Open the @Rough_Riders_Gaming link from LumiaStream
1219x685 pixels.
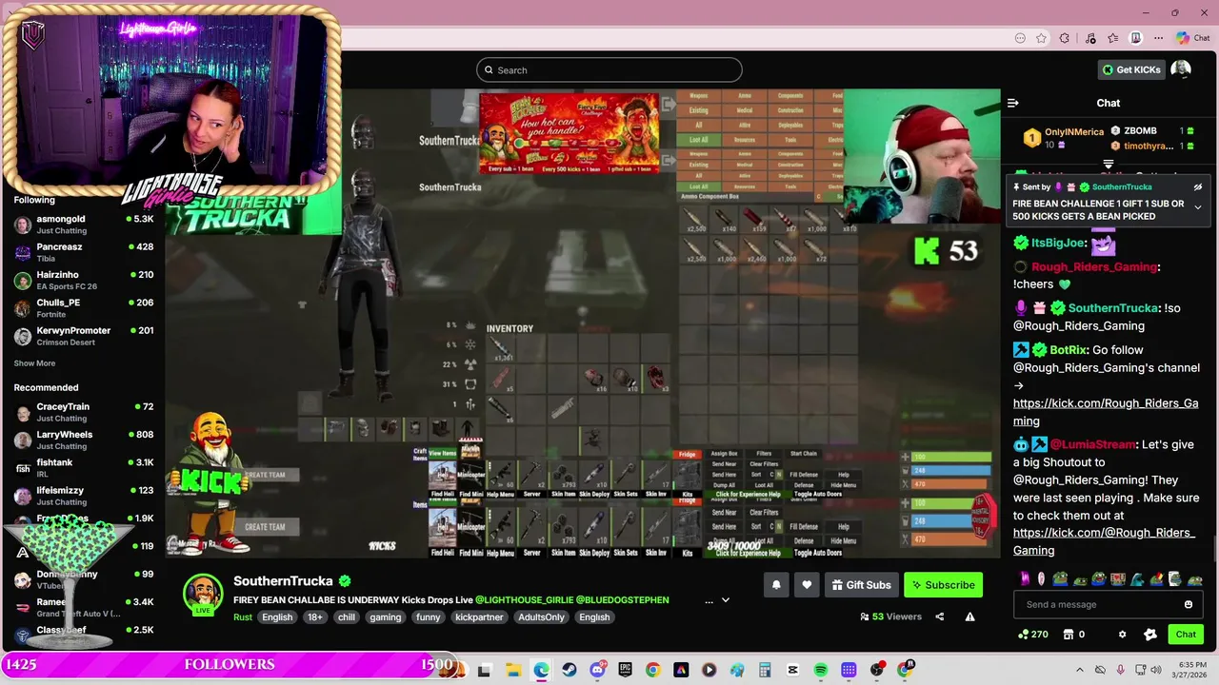pos(1104,541)
